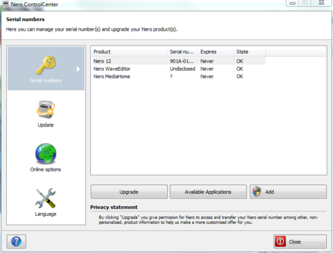This screenshot has height=253, width=333.
Task: Open the Online options globe icon
Action: (x=46, y=154)
